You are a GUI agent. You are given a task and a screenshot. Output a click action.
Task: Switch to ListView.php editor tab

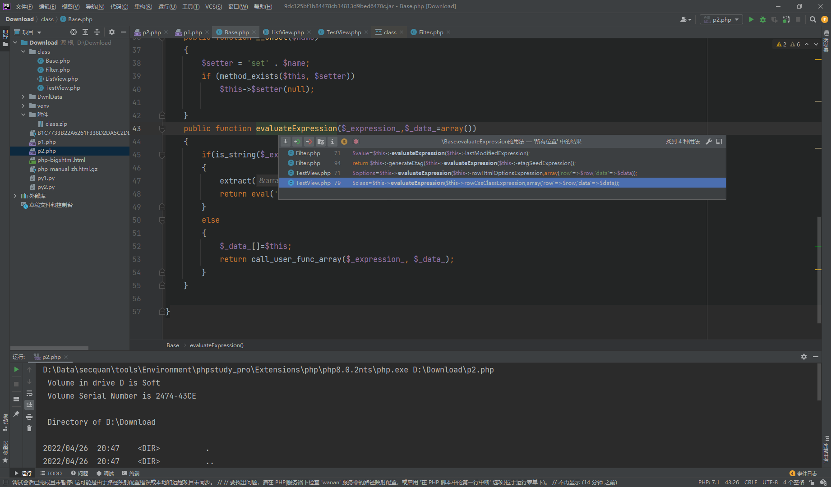[287, 32]
